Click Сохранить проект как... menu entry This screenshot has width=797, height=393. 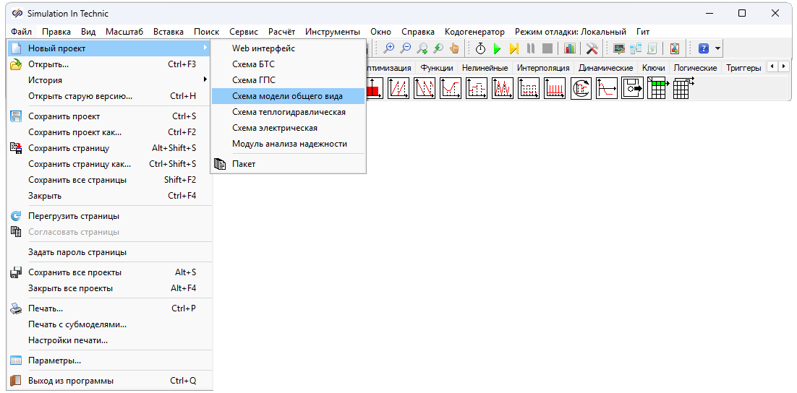click(74, 132)
